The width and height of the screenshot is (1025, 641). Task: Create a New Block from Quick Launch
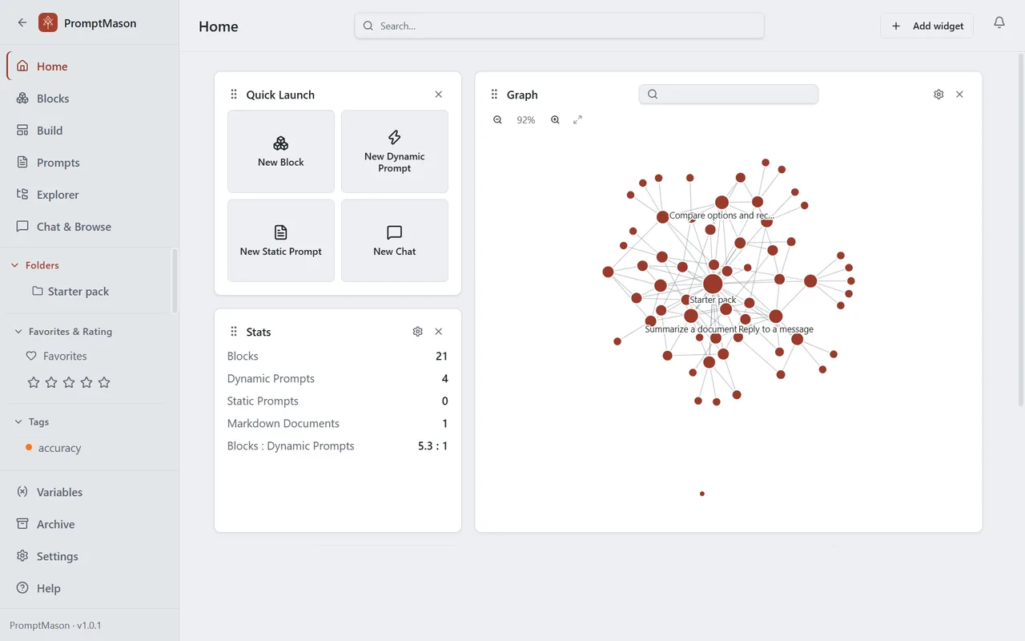coord(281,151)
